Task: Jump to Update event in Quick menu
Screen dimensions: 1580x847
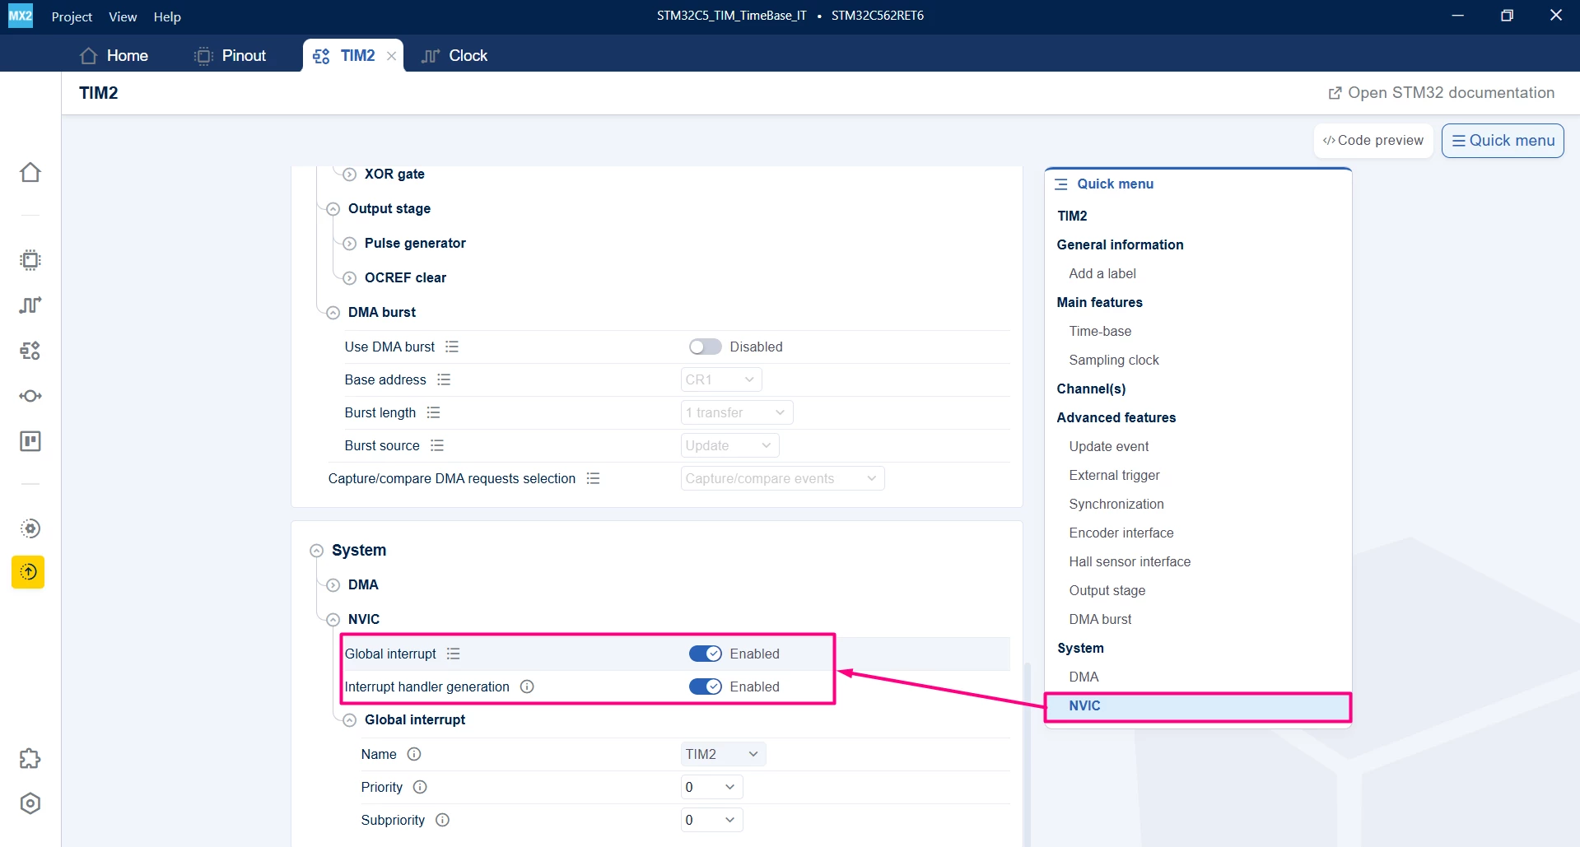Action: 1108,446
